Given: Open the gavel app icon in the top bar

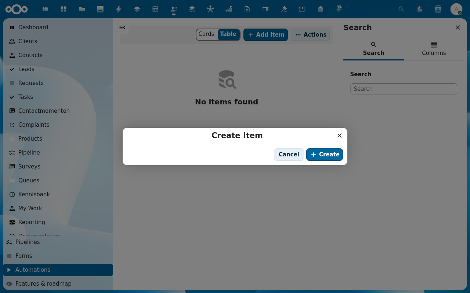Looking at the screenshot, I should (x=284, y=9).
